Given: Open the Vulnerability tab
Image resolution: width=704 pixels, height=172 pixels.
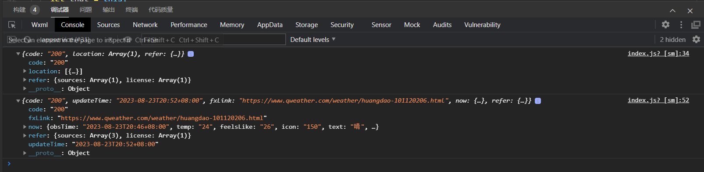Looking at the screenshot, I should coord(482,25).
